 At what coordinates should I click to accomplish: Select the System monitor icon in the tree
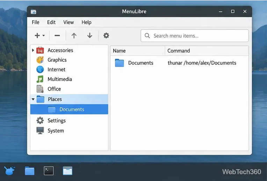click(40, 131)
